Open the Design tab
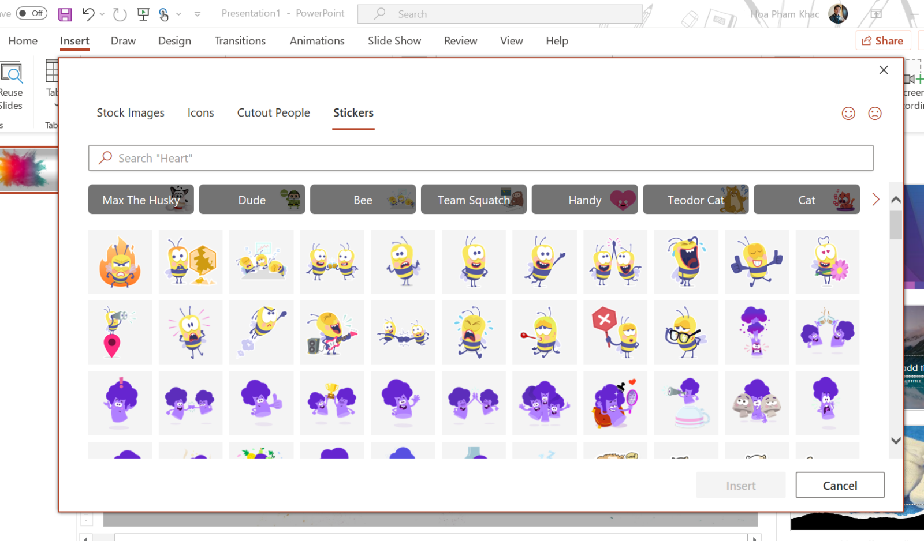Viewport: 924px width, 541px height. [x=174, y=41]
